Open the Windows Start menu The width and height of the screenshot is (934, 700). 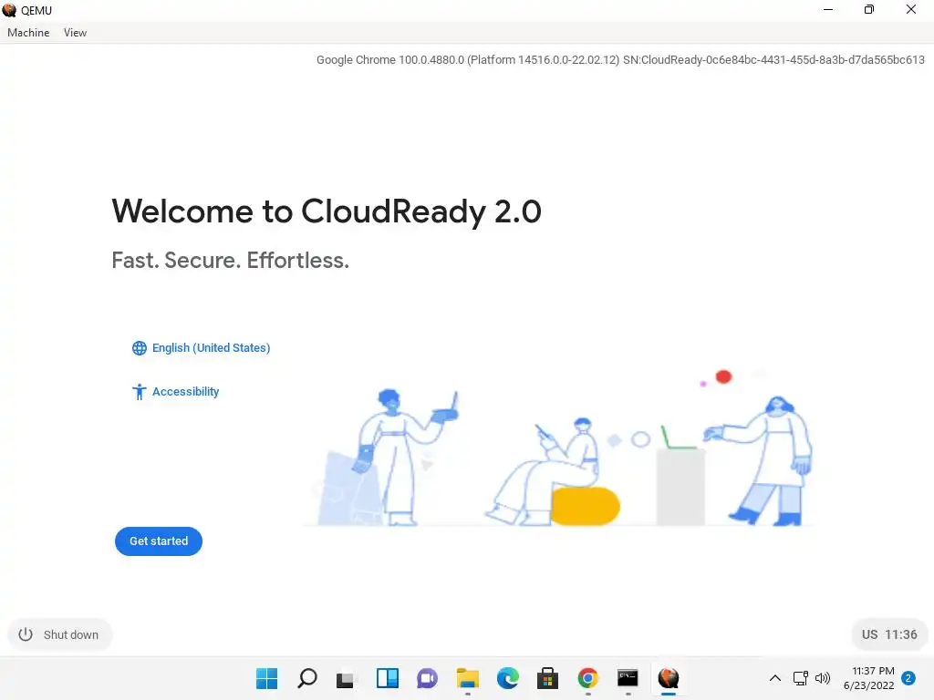(267, 678)
